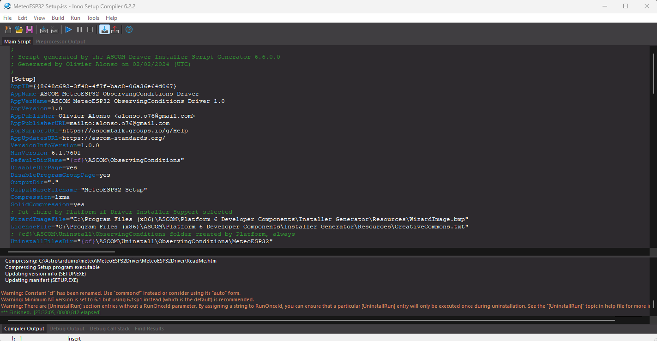Select the Debug Call Stack tab
Image resolution: width=657 pixels, height=341 pixels.
coord(109,329)
